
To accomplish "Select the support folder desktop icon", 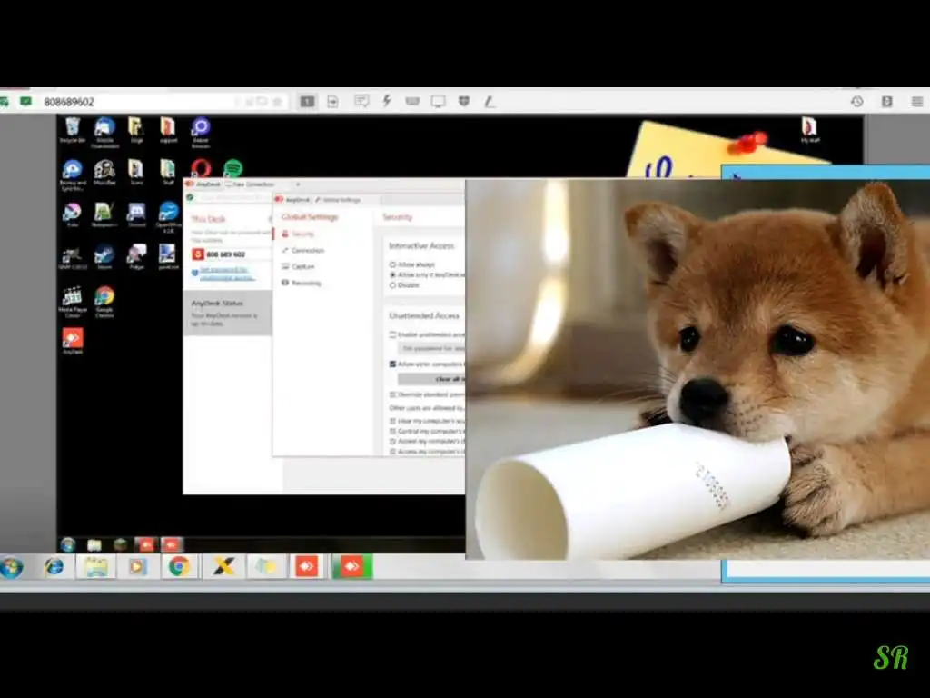I will (168, 130).
